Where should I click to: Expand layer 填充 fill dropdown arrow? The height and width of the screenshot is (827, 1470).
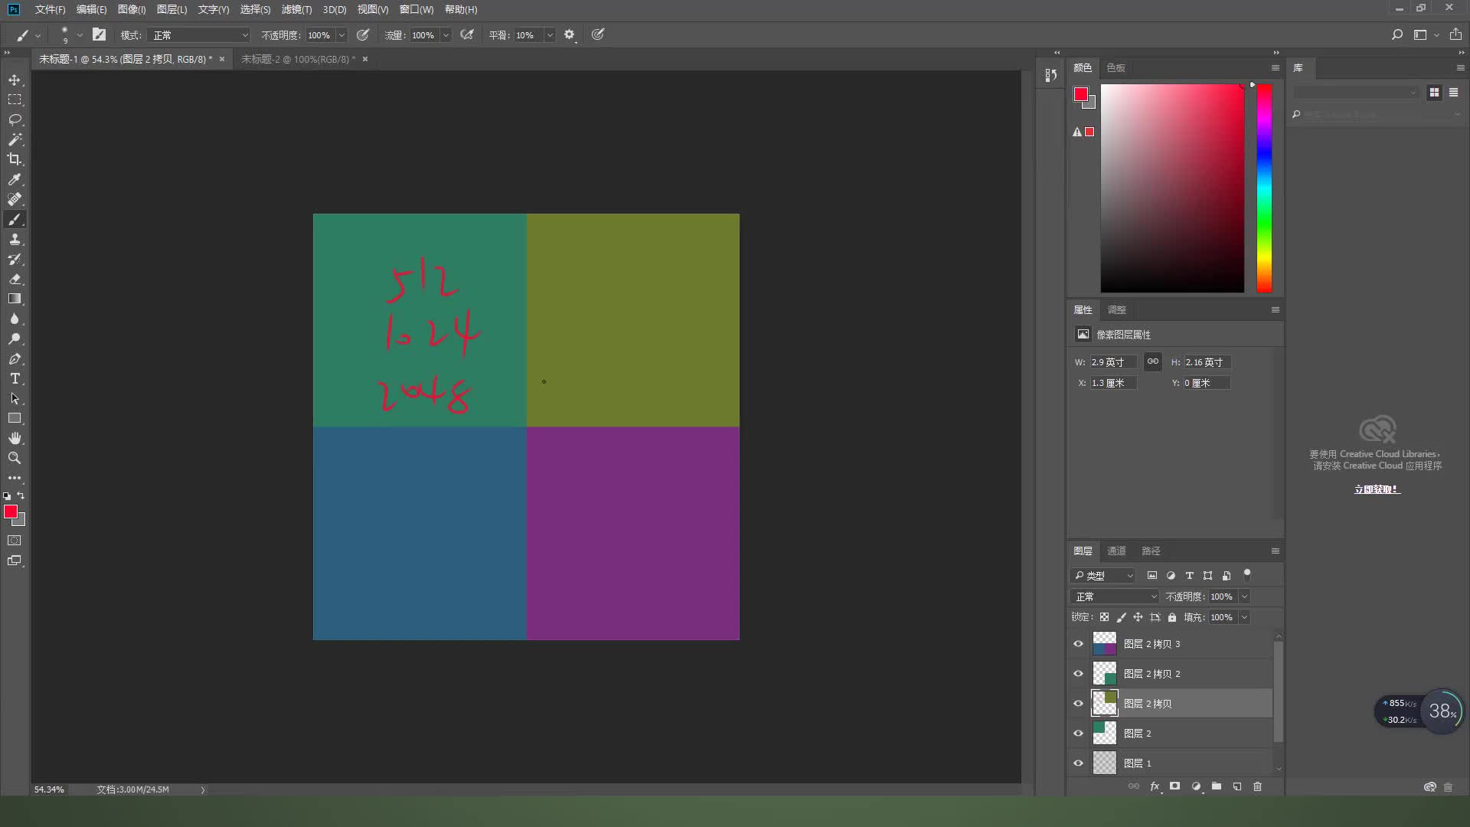(x=1244, y=617)
